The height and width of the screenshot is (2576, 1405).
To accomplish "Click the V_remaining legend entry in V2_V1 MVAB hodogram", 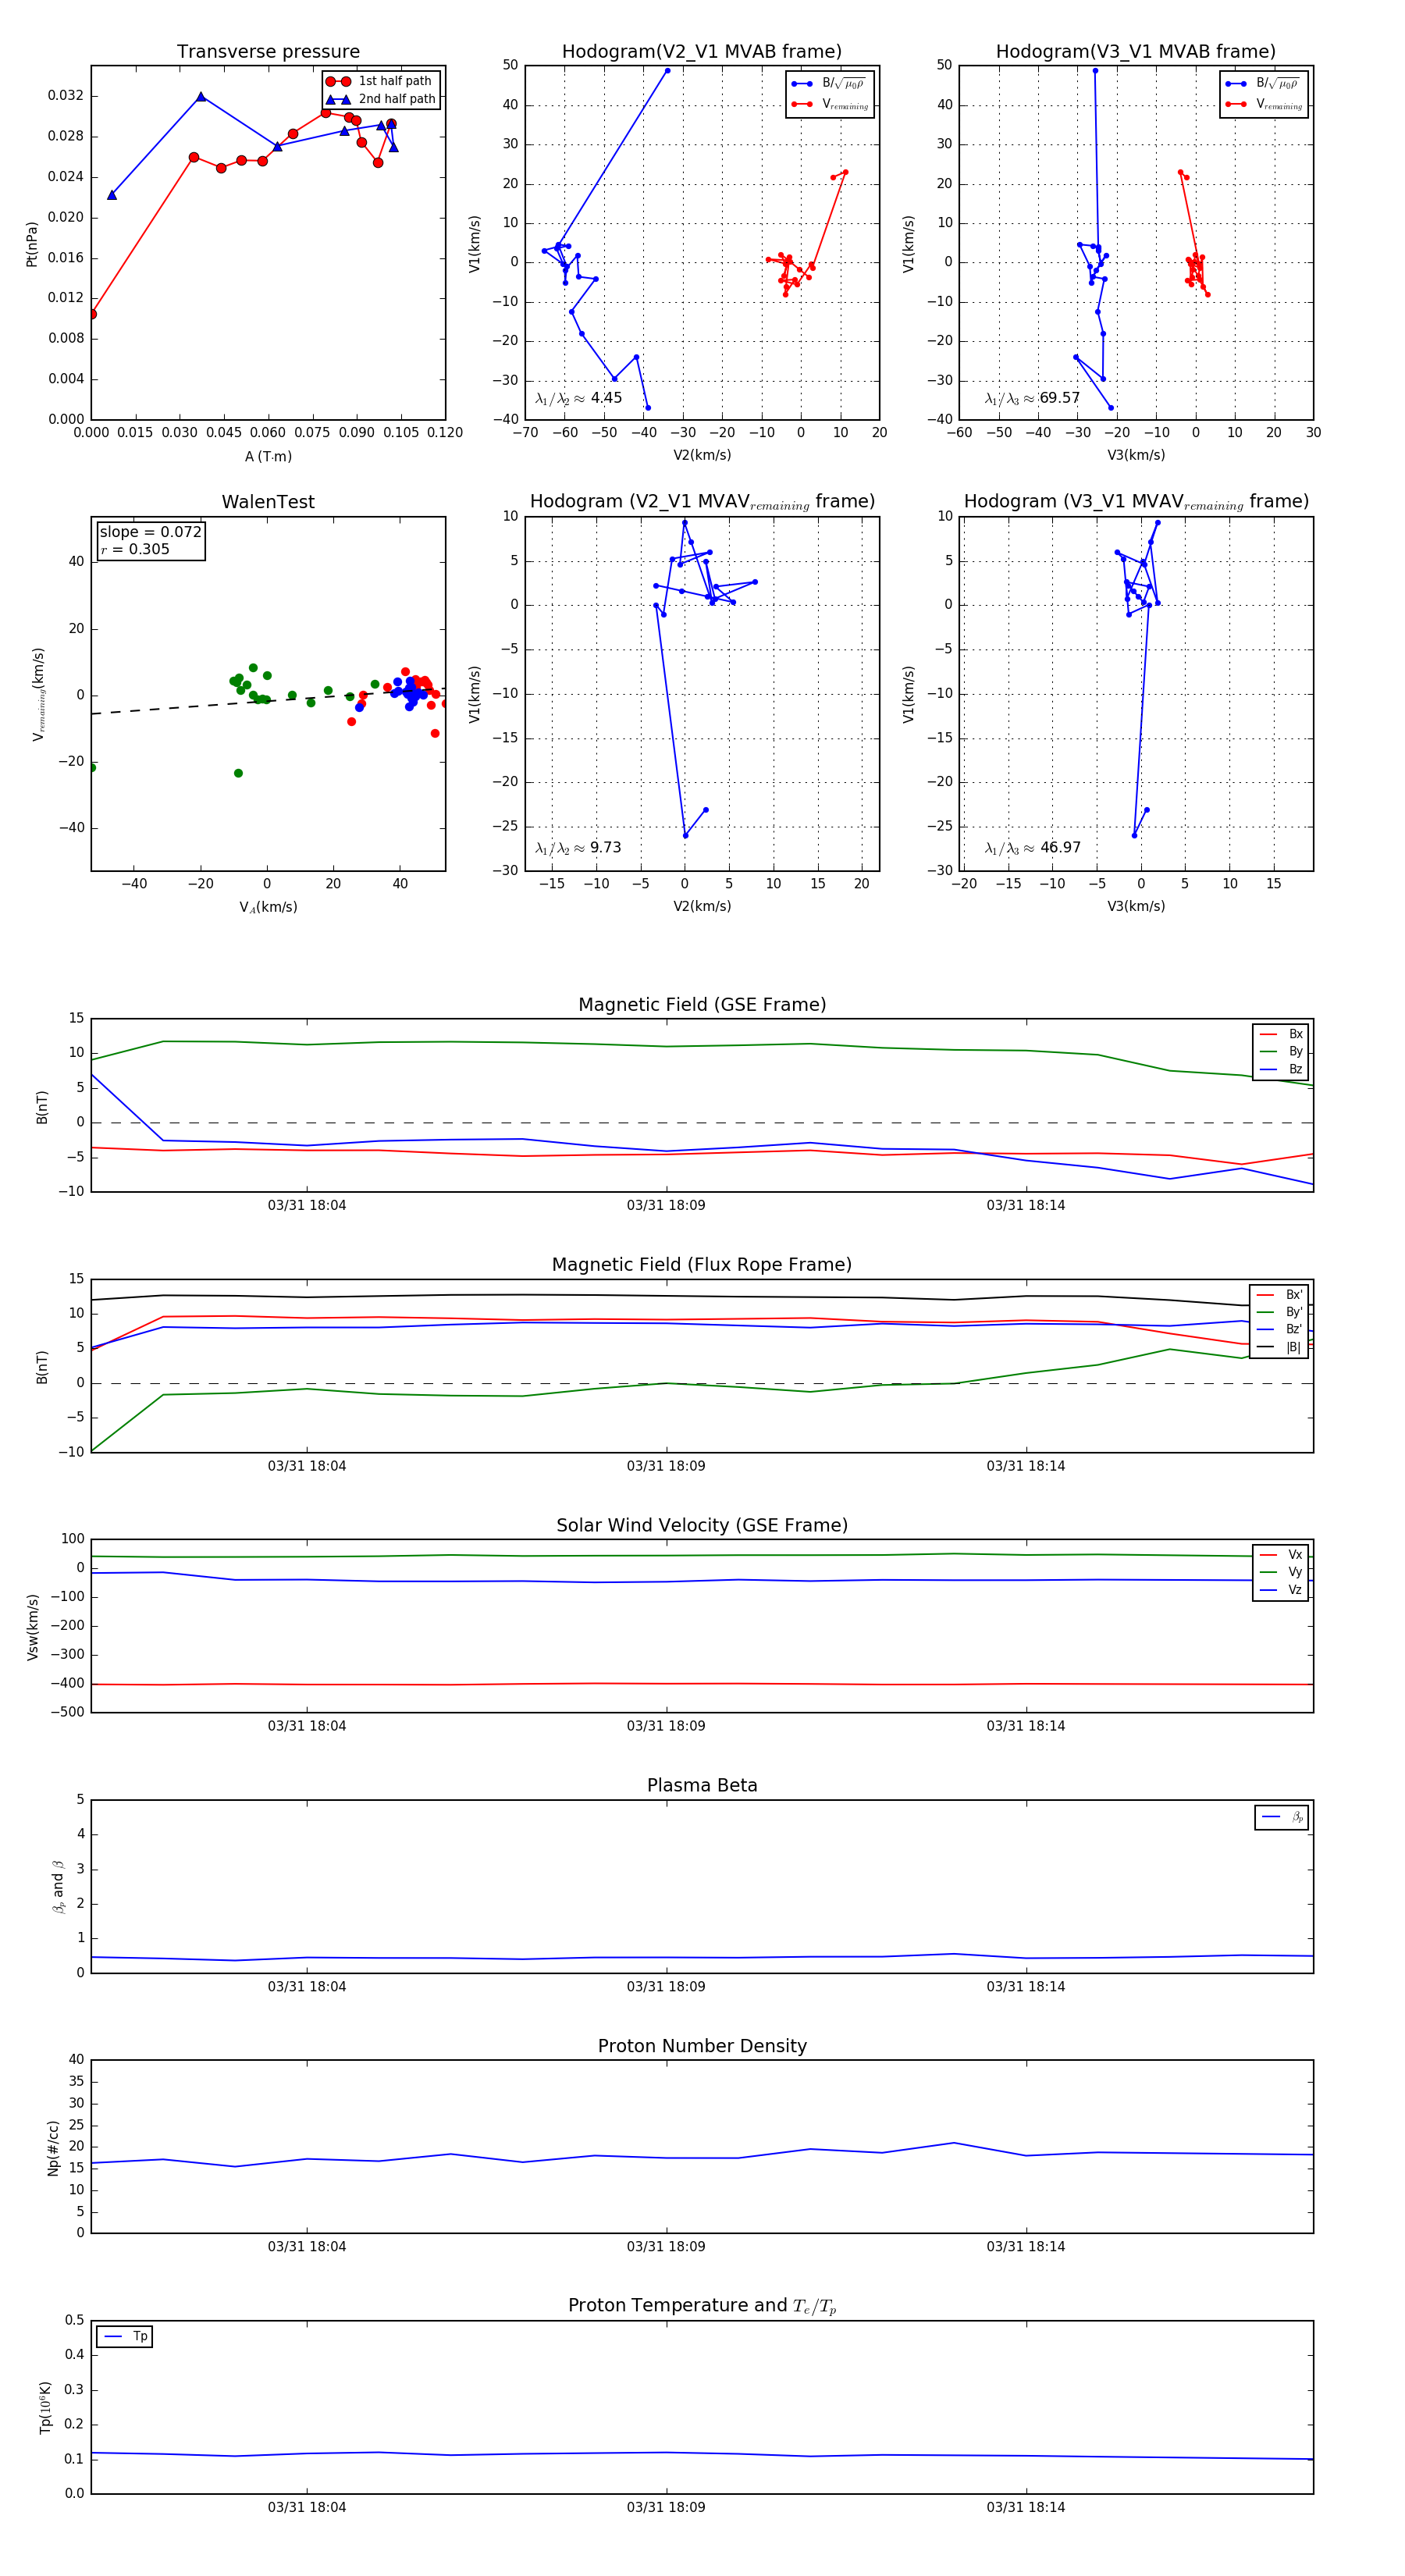I will pos(830,104).
